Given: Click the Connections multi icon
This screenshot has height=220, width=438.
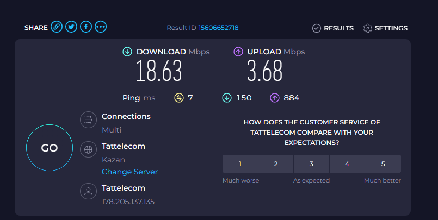Looking at the screenshot, I should pyautogui.click(x=88, y=121).
